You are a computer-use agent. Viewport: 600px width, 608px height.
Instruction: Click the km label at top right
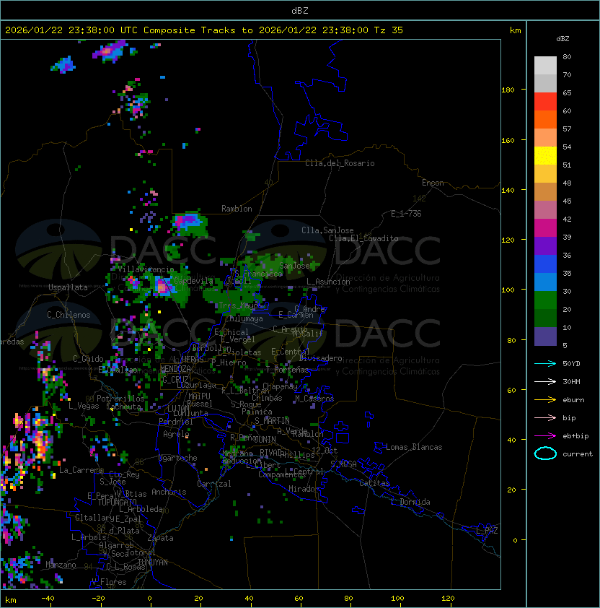[x=515, y=30]
